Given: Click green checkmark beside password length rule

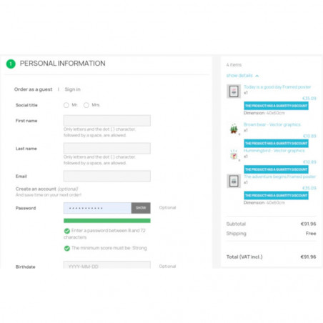Looking at the screenshot, I should click(x=67, y=231).
